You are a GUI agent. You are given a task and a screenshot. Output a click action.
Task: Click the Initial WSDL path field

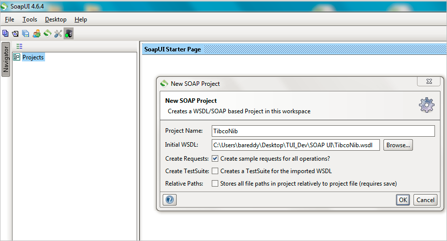coord(296,145)
